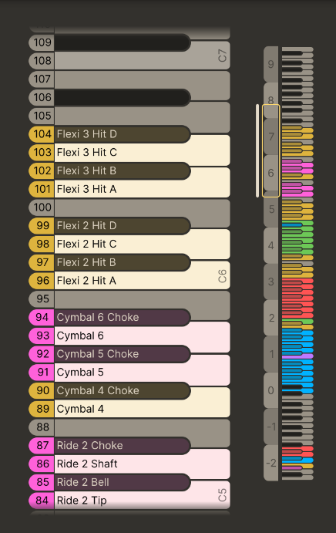336x533 pixels.
Task: Play the Cymbal 5 key
Action: (142, 373)
